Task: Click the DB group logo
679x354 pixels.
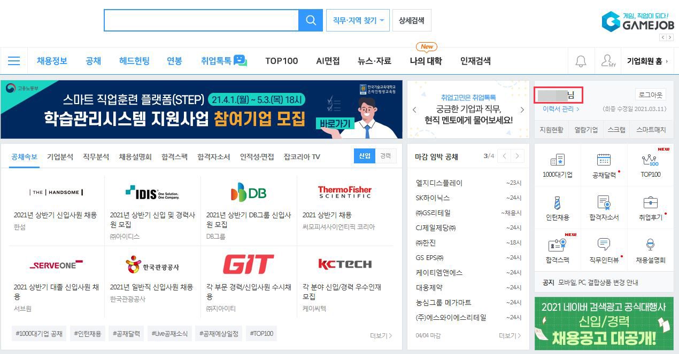Action: pyautogui.click(x=249, y=192)
